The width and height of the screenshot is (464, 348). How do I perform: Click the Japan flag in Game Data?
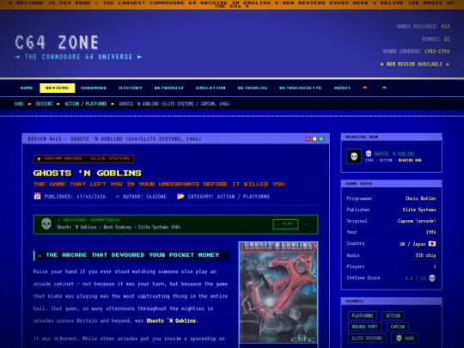(x=432, y=244)
